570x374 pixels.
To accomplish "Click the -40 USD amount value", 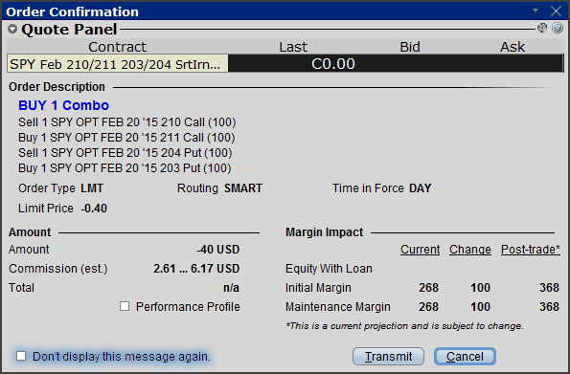I will (218, 250).
